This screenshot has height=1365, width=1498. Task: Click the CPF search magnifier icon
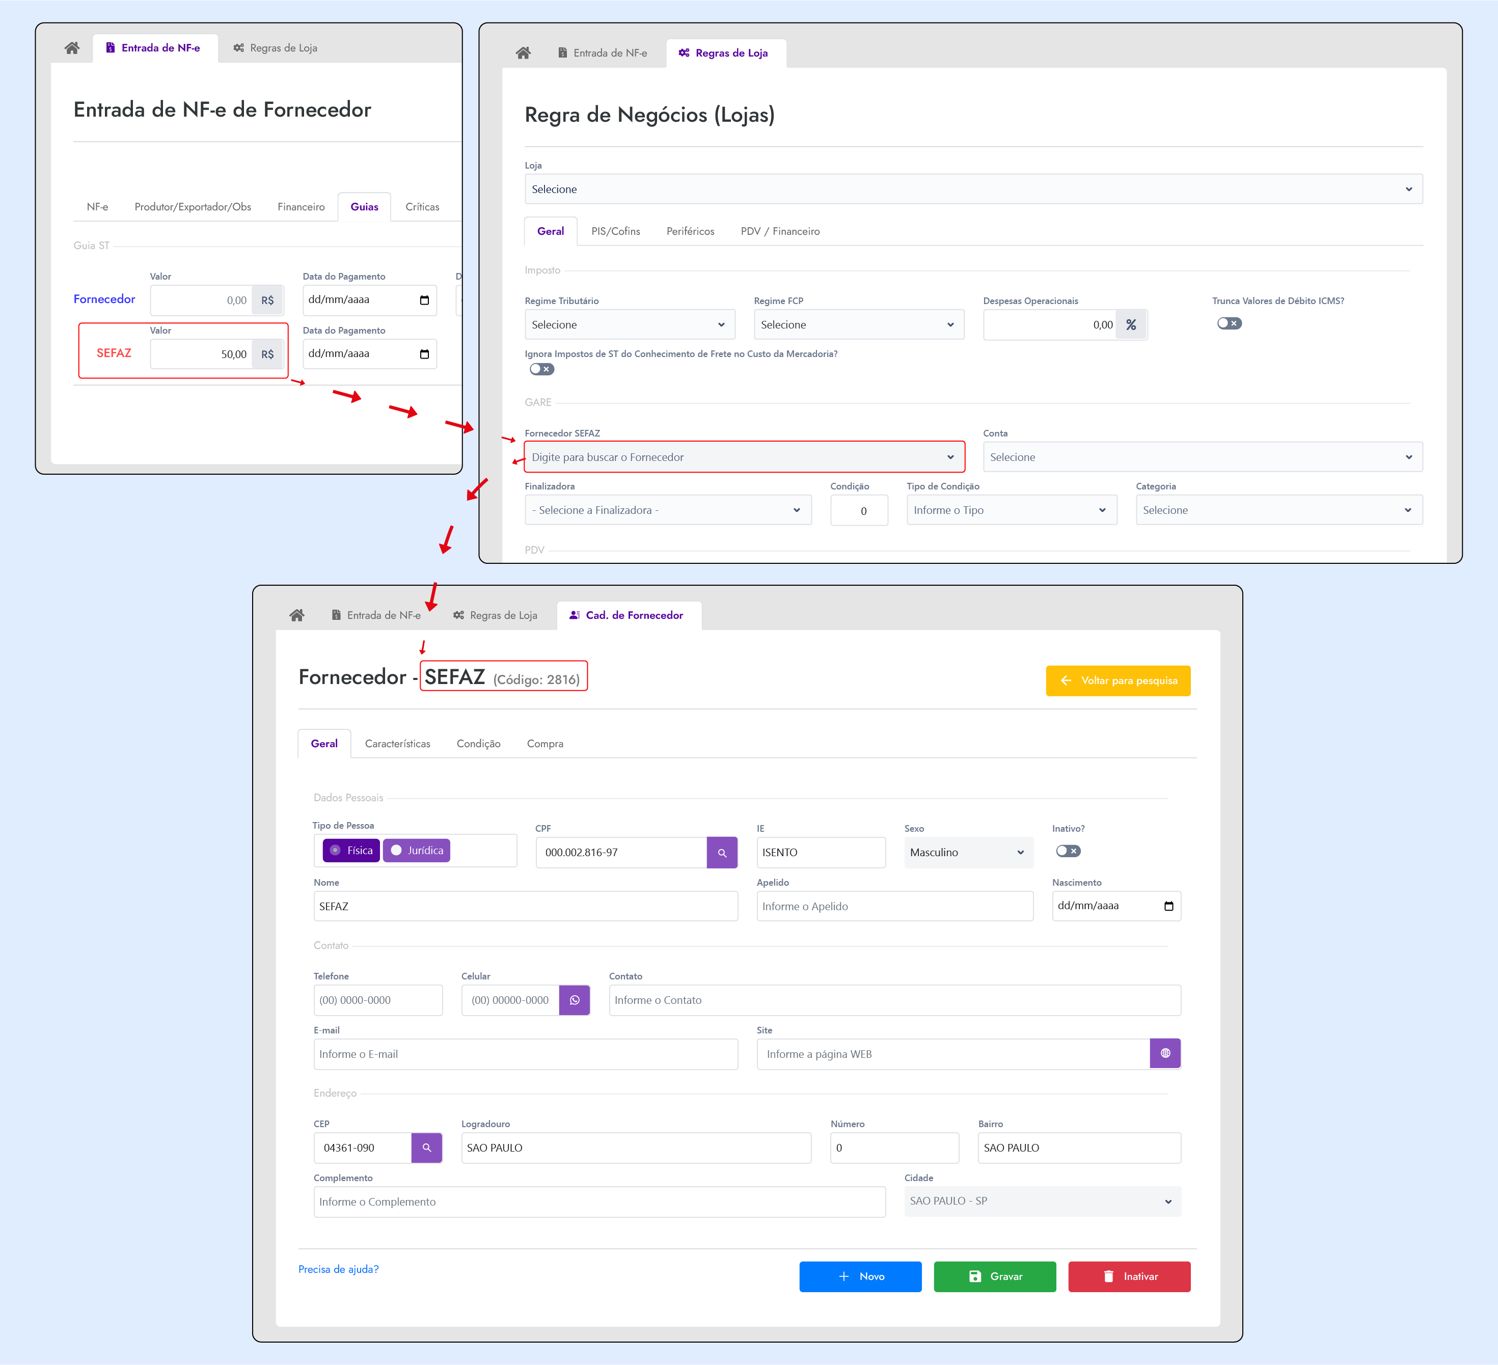click(x=722, y=853)
